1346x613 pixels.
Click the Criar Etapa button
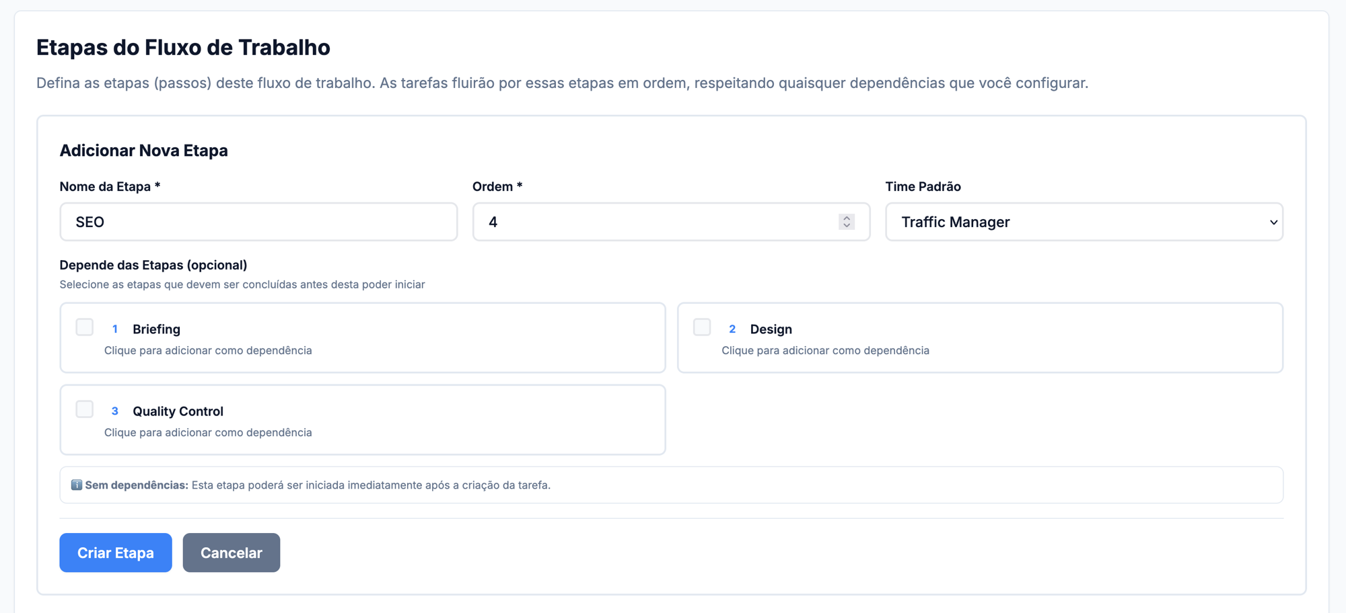pyautogui.click(x=116, y=553)
